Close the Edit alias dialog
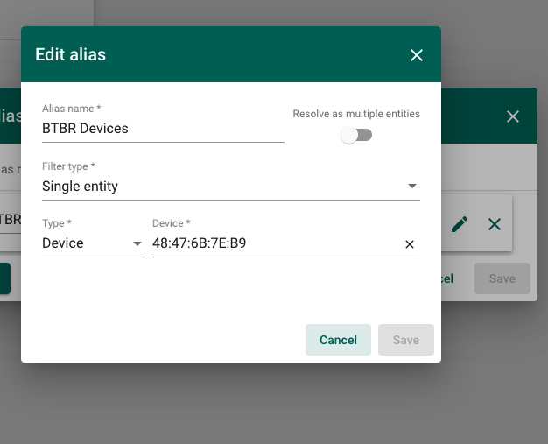Image resolution: width=548 pixels, height=444 pixels. (416, 55)
